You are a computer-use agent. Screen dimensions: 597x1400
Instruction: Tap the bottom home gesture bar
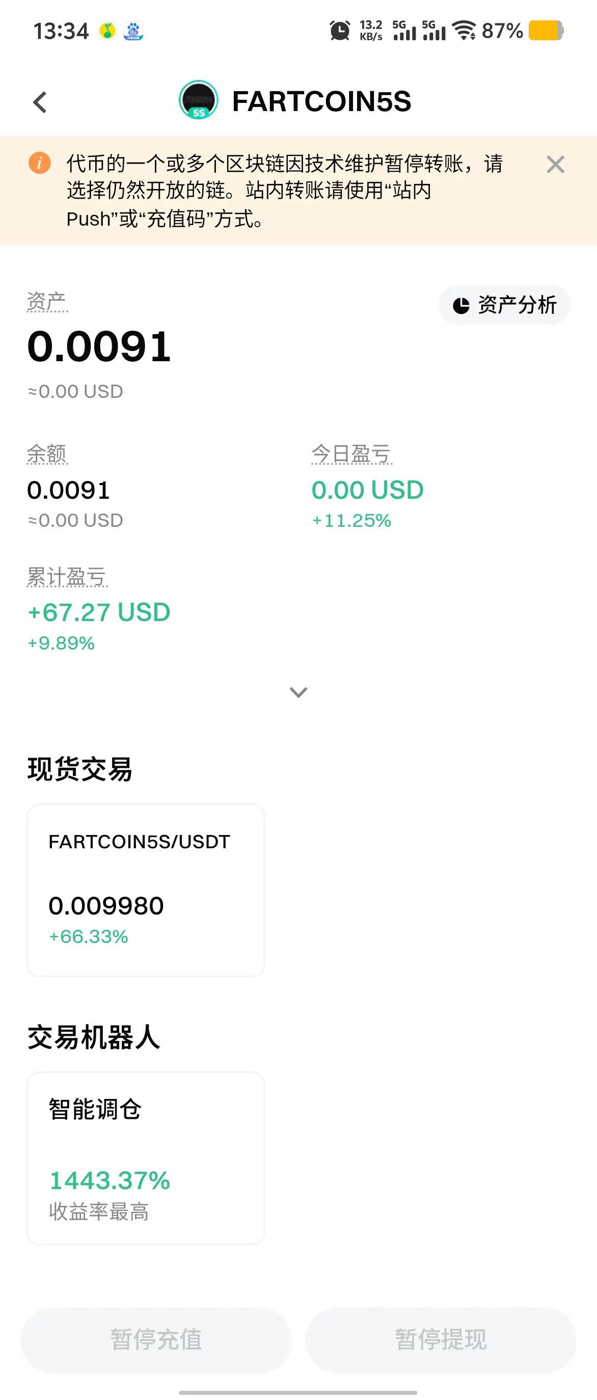pos(298,1392)
